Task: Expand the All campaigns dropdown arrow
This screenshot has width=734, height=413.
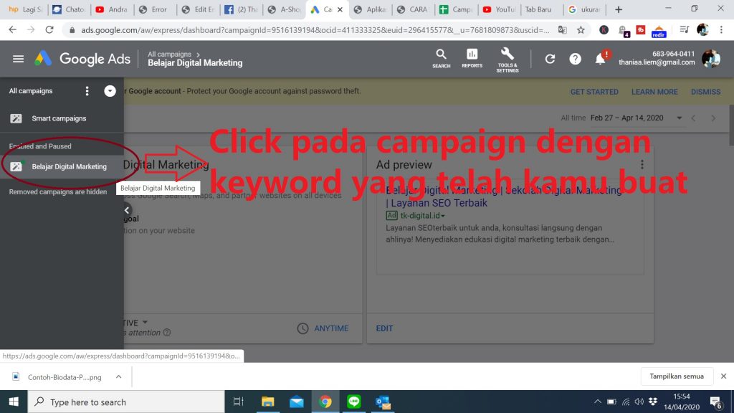Action: (110, 91)
